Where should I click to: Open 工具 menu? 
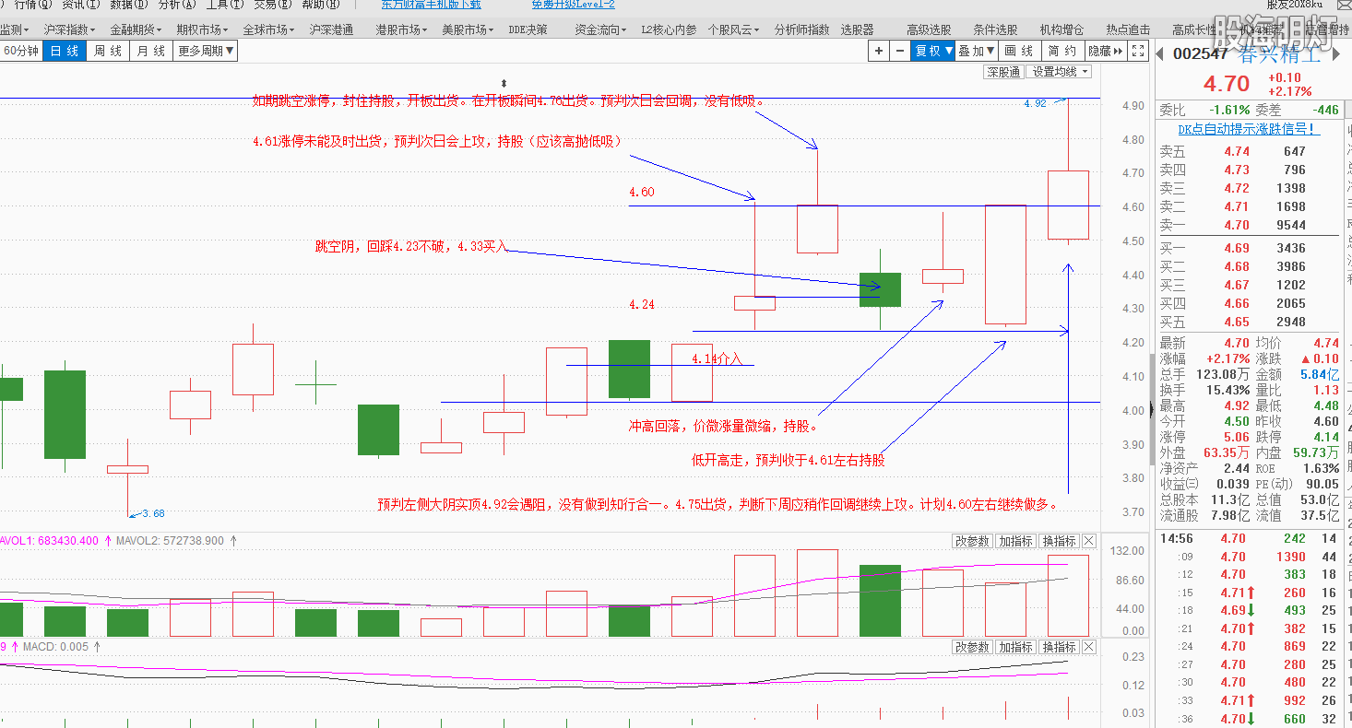click(224, 5)
